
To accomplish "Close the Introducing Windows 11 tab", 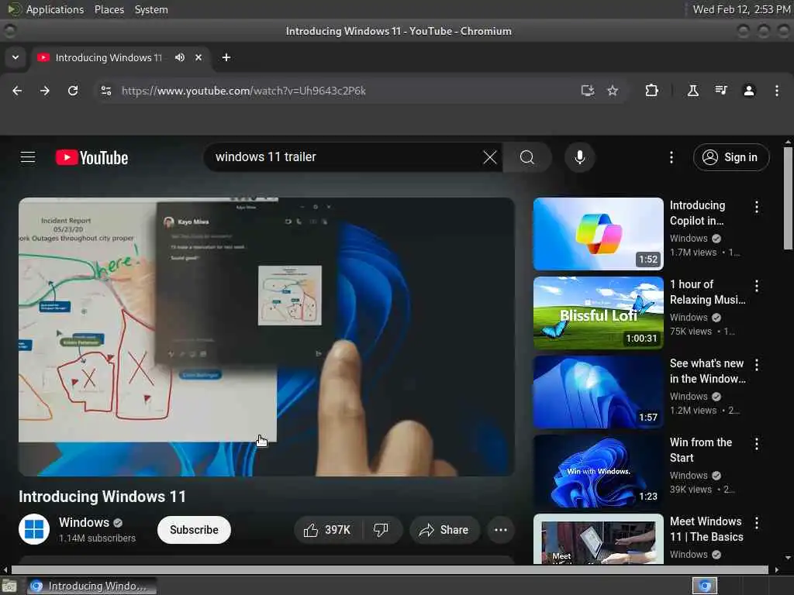I will 198,57.
